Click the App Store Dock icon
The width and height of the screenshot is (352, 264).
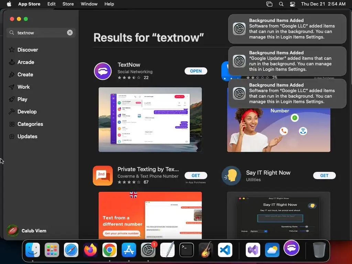[x=129, y=250]
